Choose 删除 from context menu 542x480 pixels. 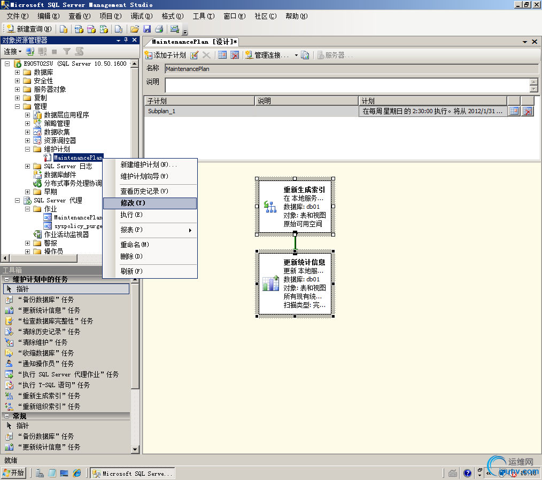coord(150,257)
